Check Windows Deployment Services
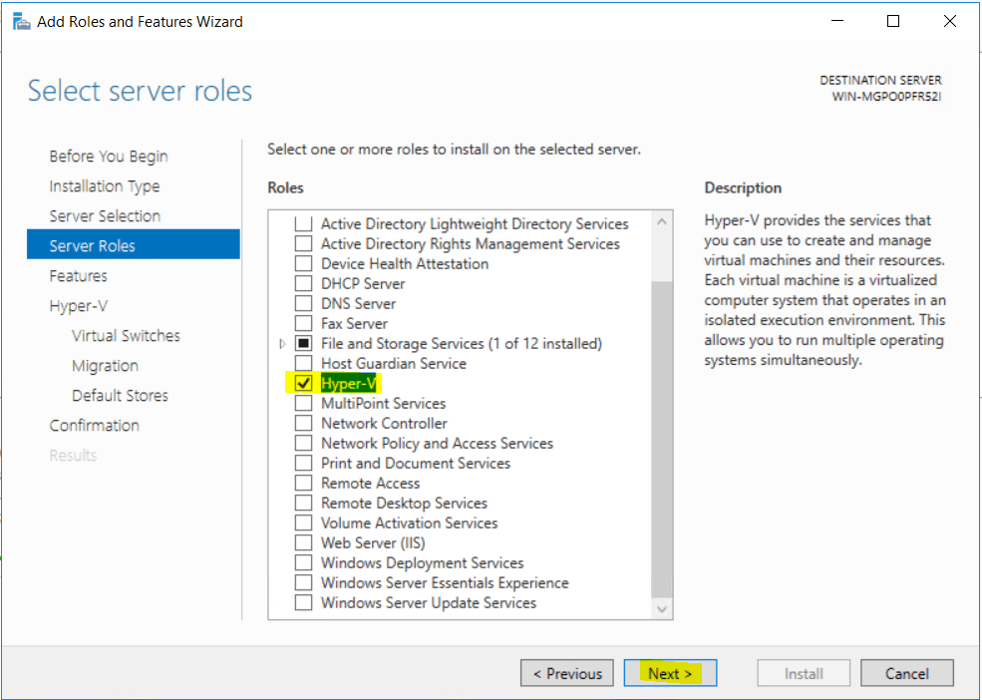This screenshot has width=982, height=700. pyautogui.click(x=303, y=562)
